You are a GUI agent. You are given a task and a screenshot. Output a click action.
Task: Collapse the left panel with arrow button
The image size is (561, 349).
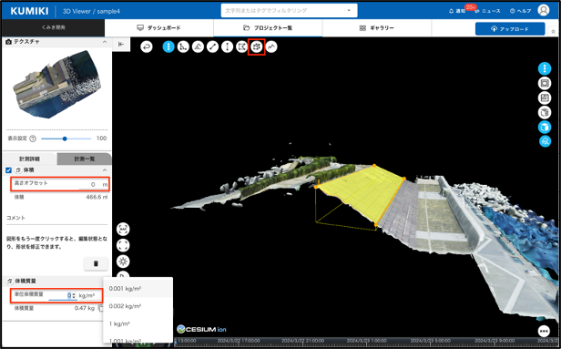pyautogui.click(x=121, y=44)
